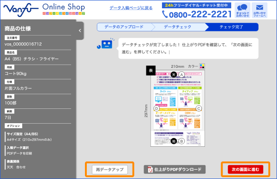The width and height of the screenshot is (277, 179).
Task: Click the black 表 front-side badge
Action: pos(151,71)
